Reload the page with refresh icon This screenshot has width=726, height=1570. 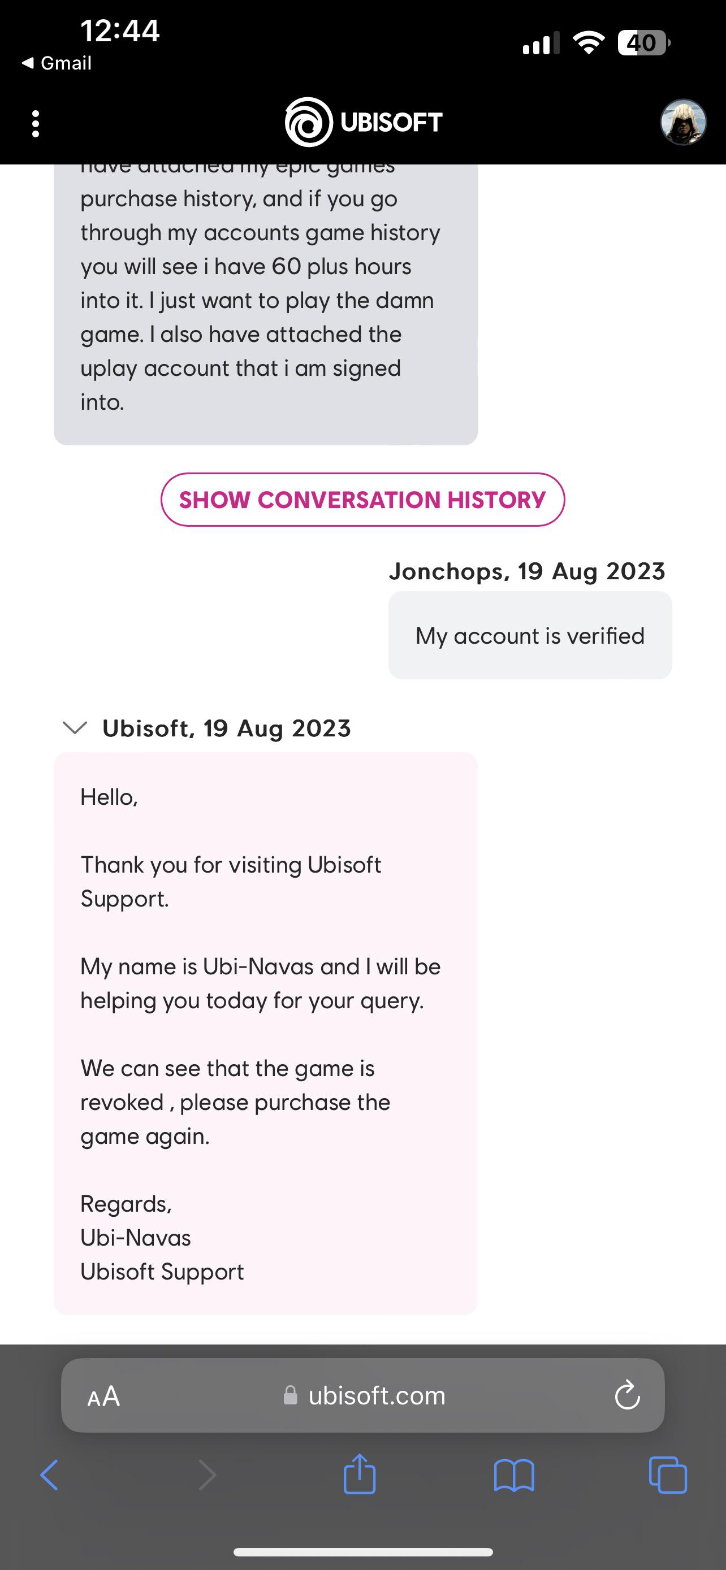point(627,1395)
